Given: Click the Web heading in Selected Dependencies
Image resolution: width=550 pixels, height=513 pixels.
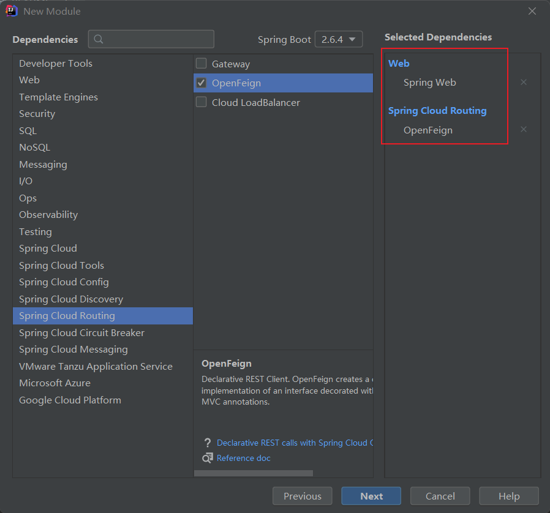Looking at the screenshot, I should coord(399,64).
